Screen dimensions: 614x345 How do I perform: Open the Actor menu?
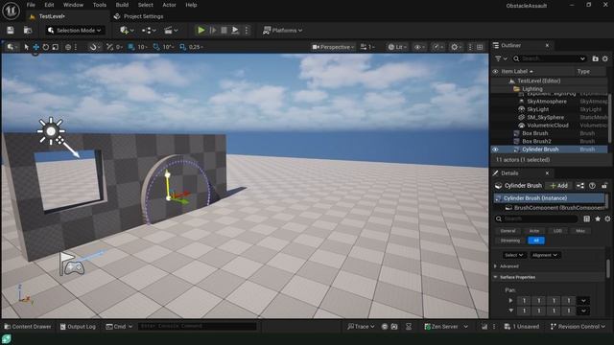point(169,5)
